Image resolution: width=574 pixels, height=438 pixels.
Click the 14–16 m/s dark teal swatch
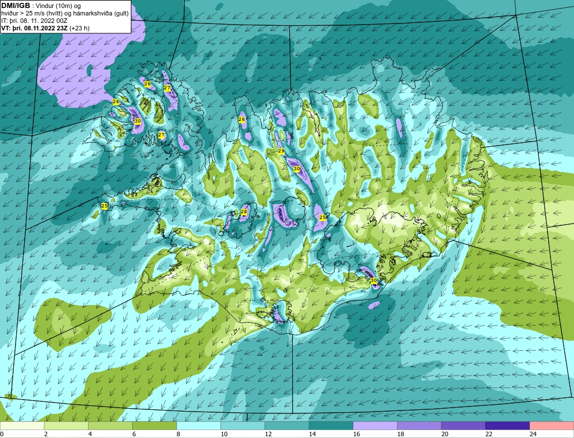[x=331, y=426]
